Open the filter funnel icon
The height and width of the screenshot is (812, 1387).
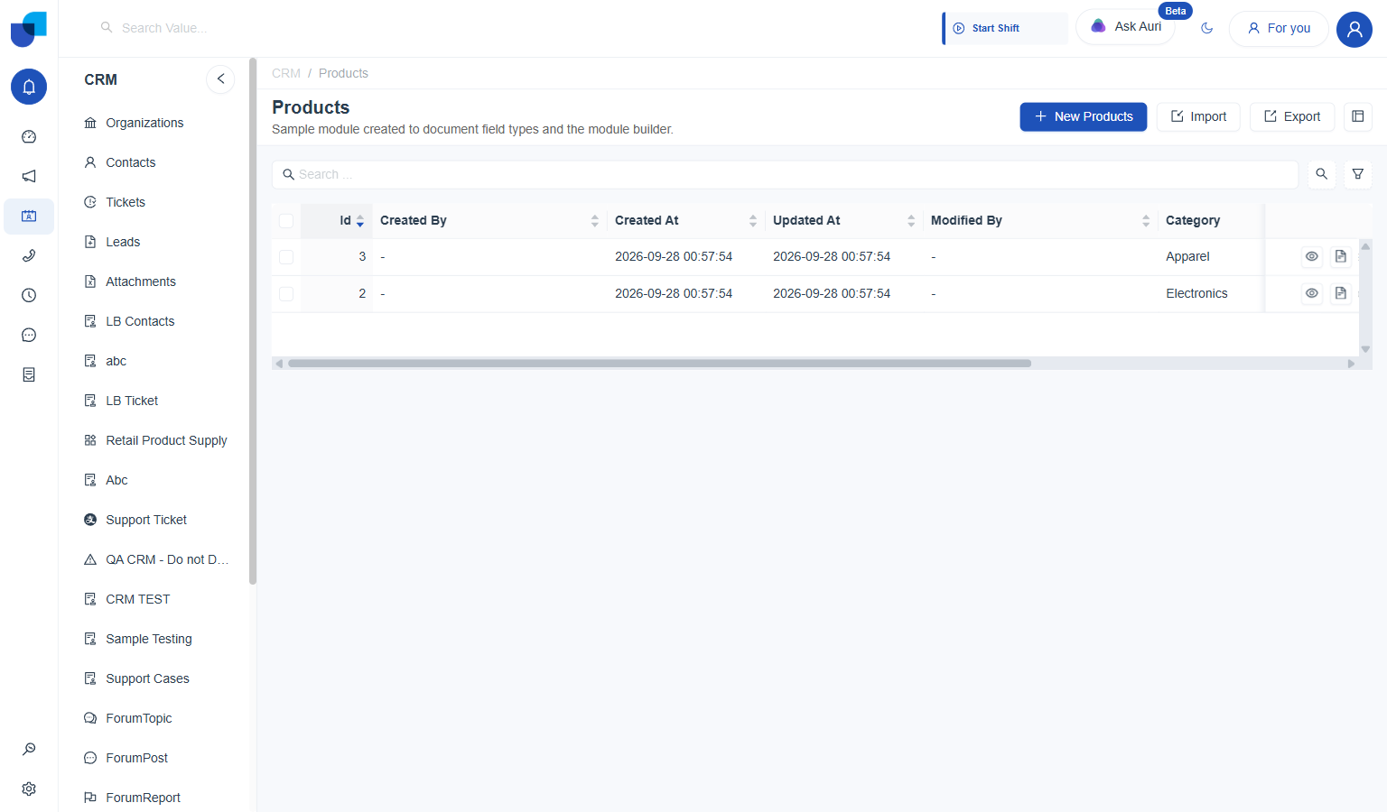pyautogui.click(x=1357, y=174)
